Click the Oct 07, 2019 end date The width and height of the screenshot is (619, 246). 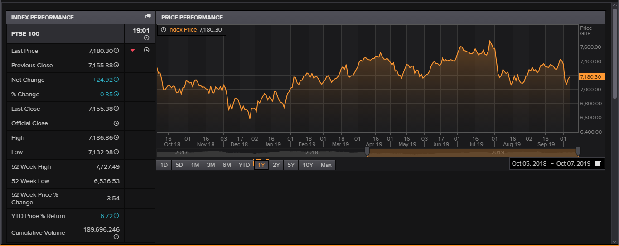[573, 164]
